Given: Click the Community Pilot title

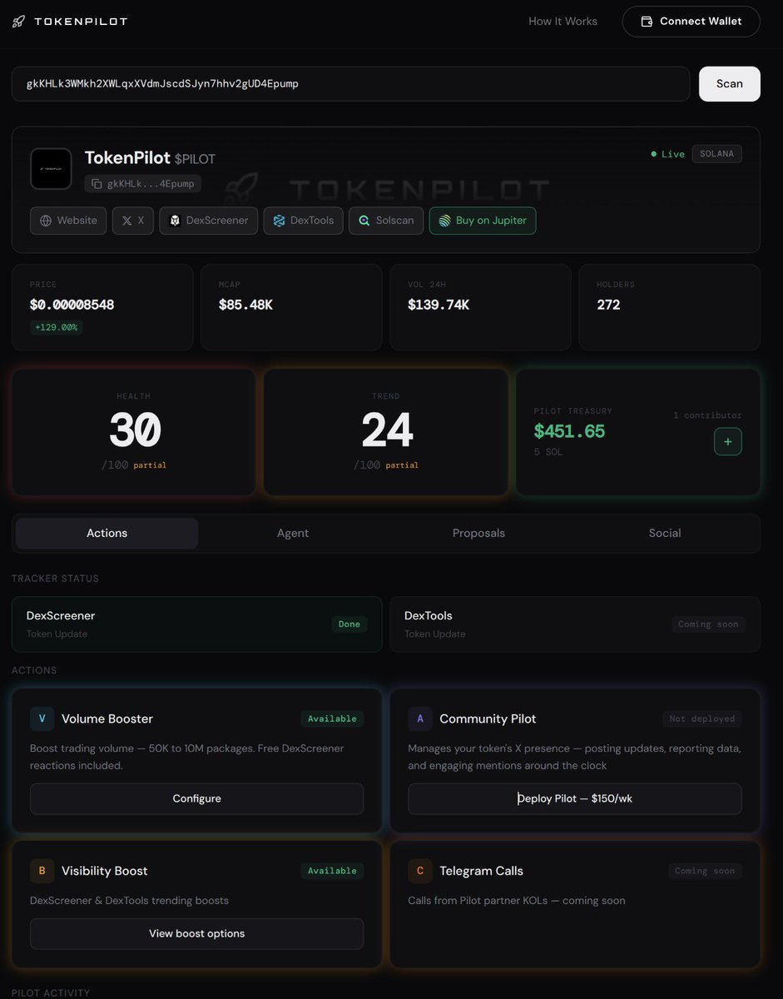Looking at the screenshot, I should pos(488,719).
